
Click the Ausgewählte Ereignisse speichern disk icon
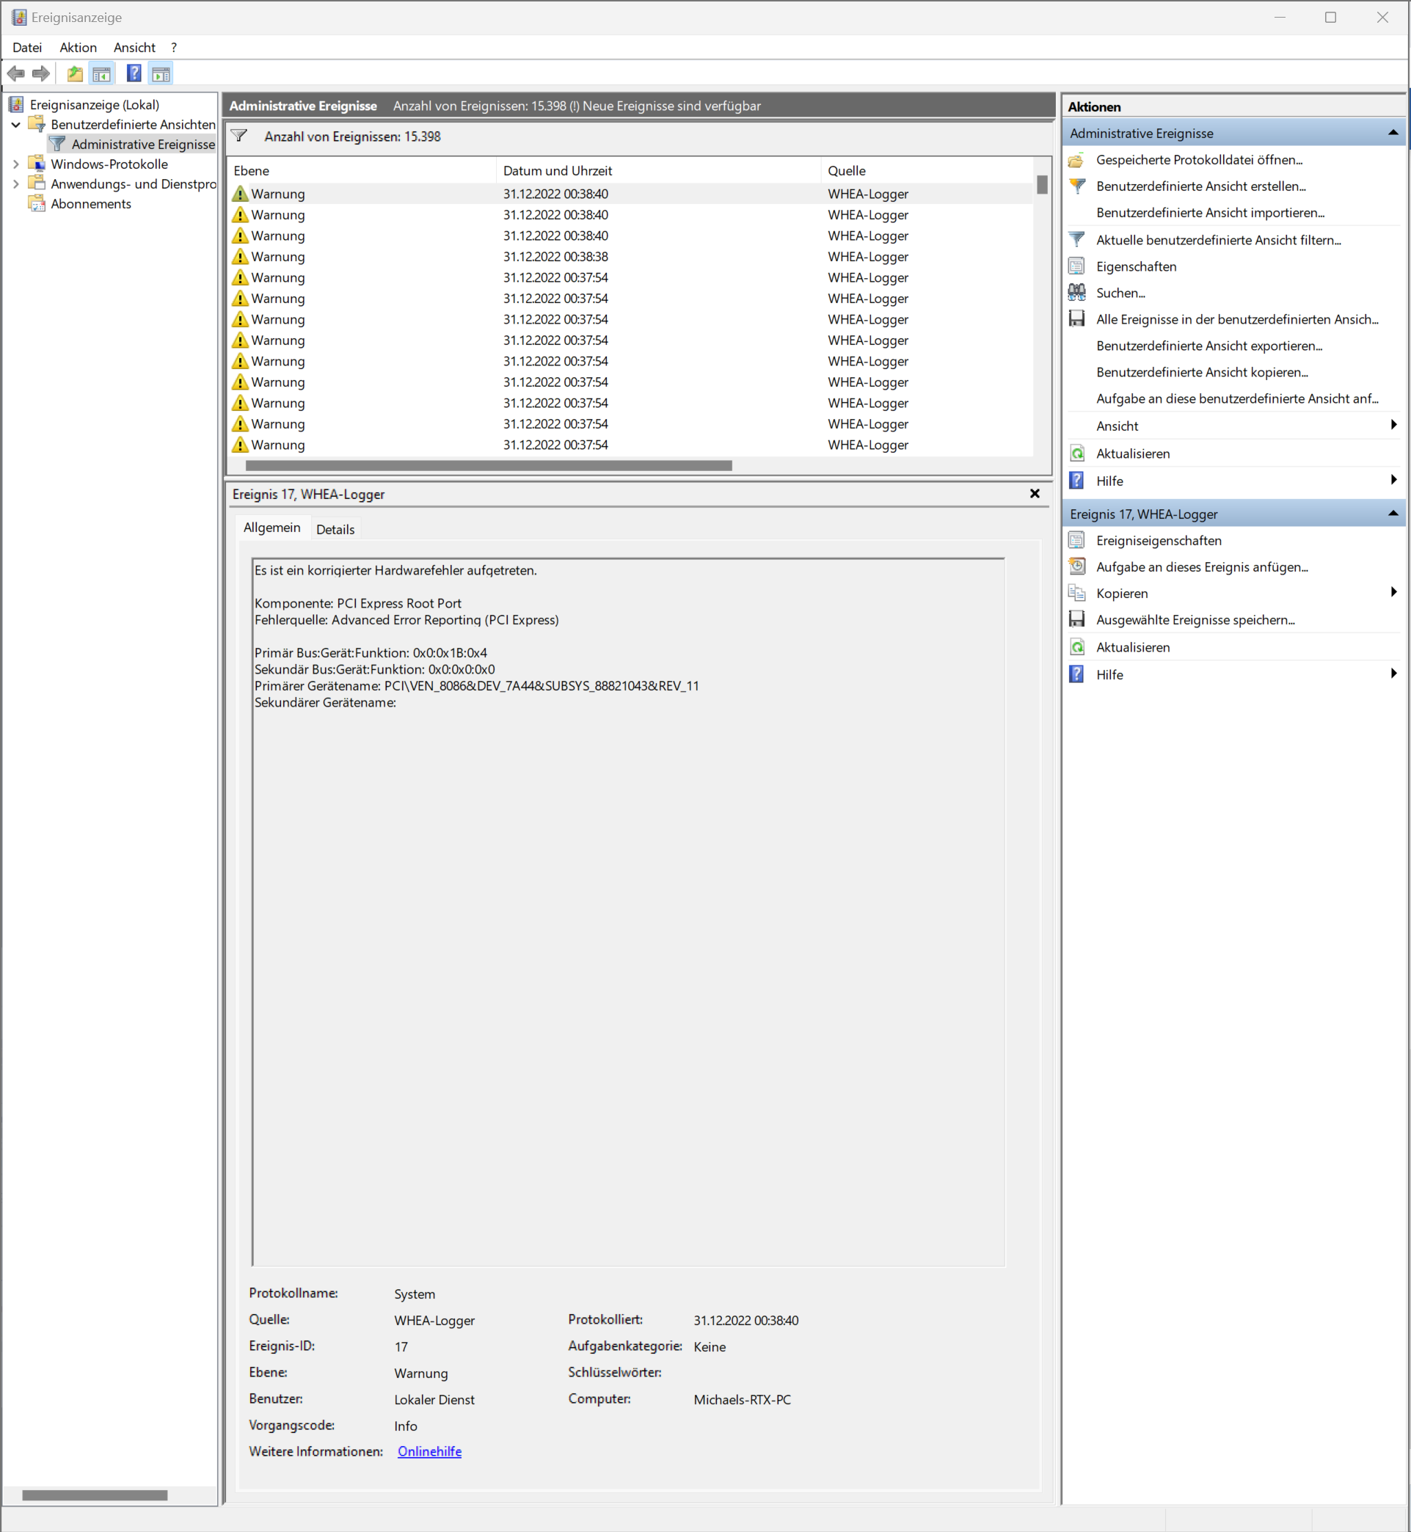click(x=1076, y=620)
